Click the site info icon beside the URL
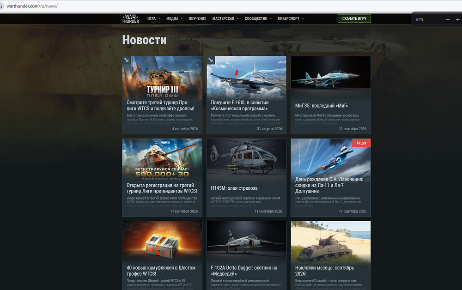Image resolution: width=462 pixels, height=290 pixels. 1,6
